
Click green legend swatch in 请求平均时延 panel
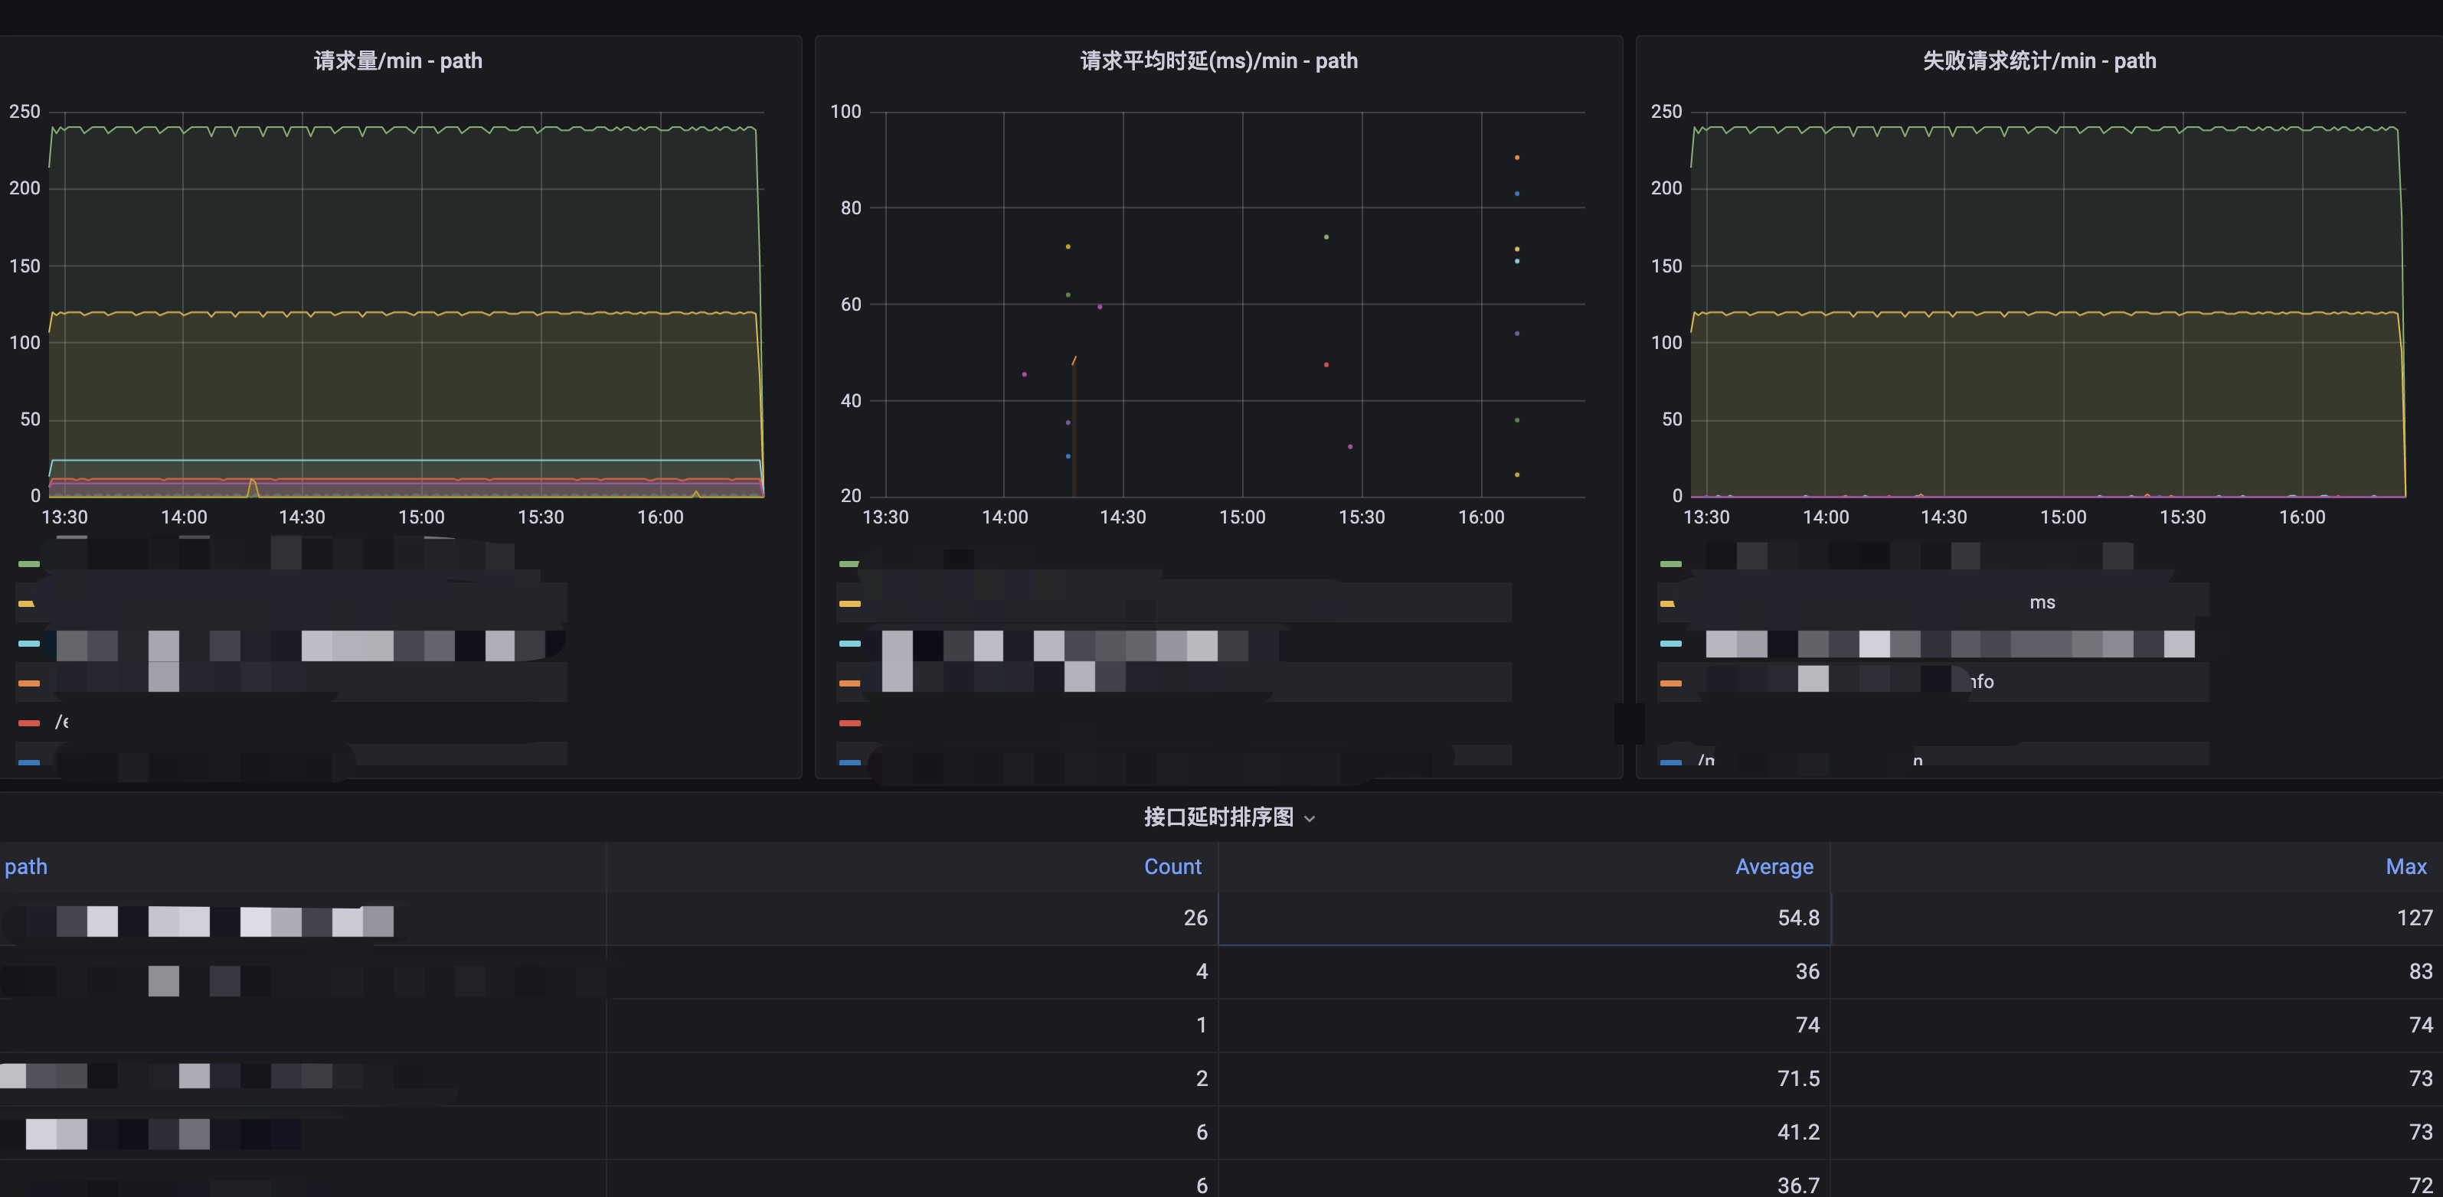coord(850,564)
